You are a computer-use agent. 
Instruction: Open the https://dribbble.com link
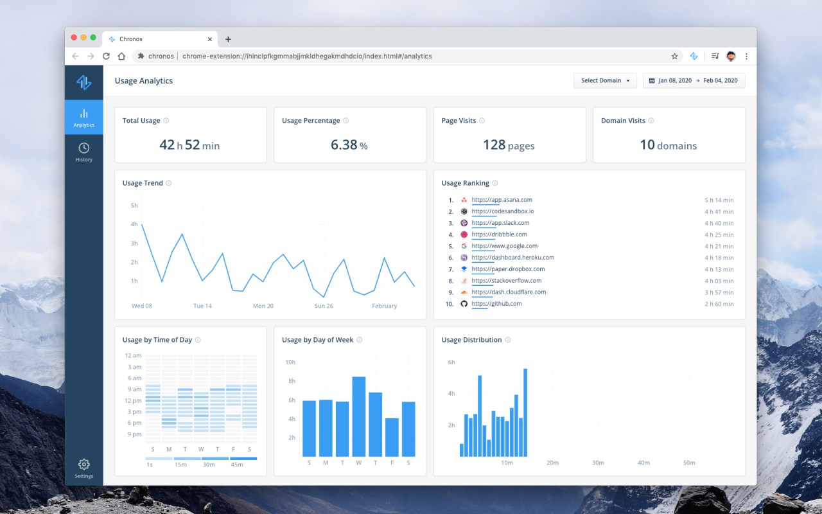(x=499, y=235)
